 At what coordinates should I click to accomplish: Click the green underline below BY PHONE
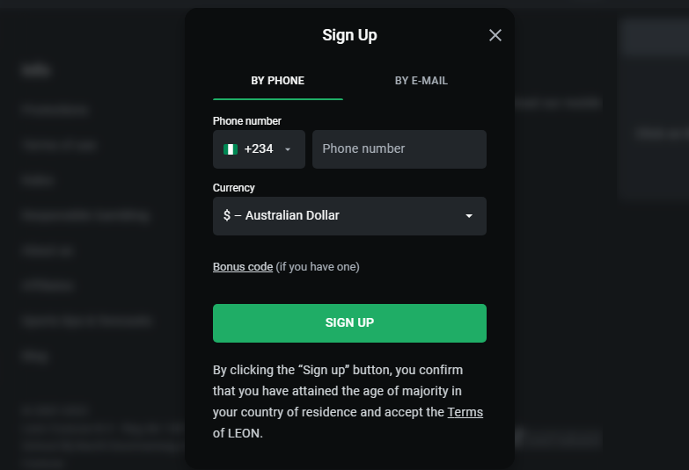pos(278,99)
